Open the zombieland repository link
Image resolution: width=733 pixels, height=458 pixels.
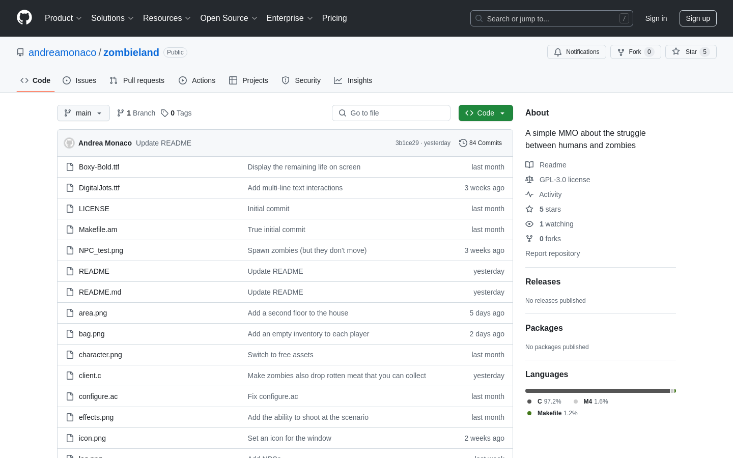coord(131,52)
